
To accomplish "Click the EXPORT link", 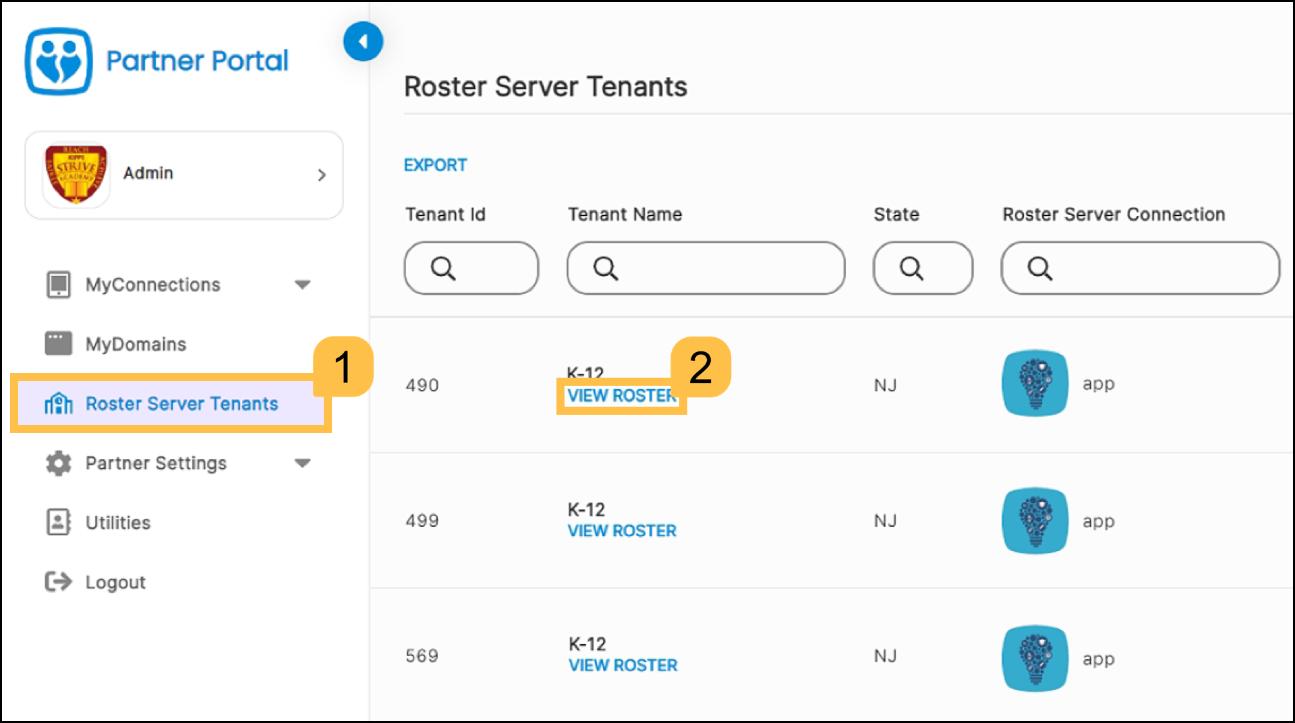I will coord(435,165).
